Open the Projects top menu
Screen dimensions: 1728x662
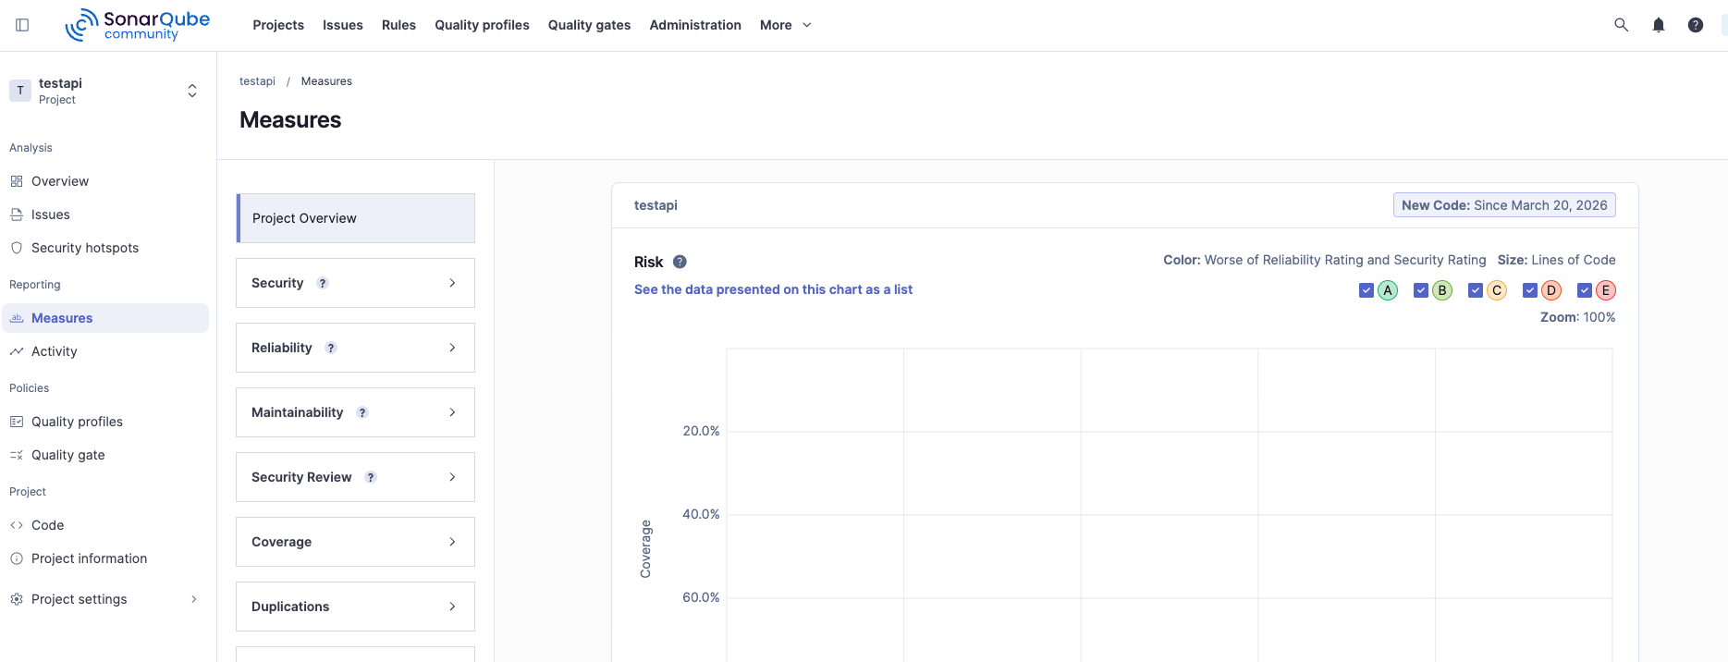tap(278, 25)
